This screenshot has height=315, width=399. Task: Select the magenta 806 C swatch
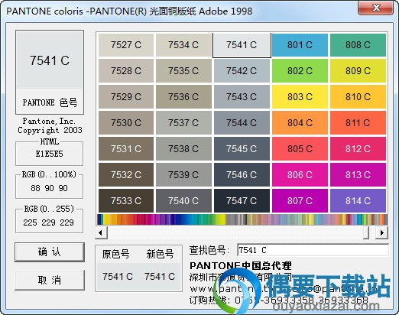pos(300,175)
